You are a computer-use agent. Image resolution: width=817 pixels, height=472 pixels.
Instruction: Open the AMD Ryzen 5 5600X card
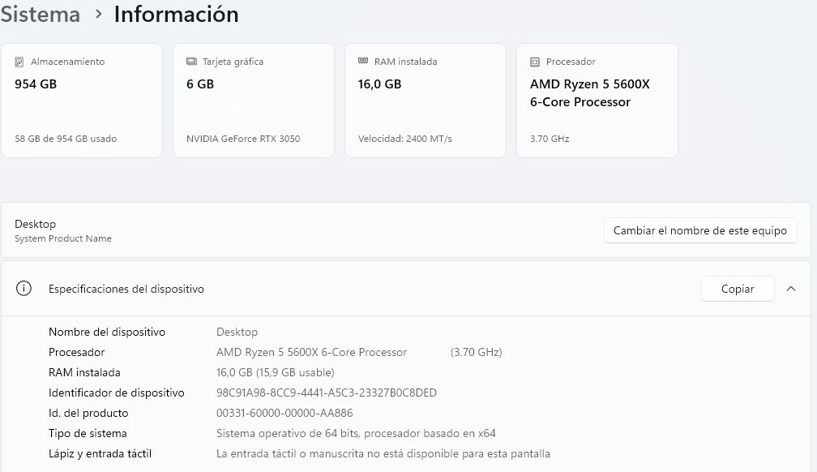coord(597,101)
